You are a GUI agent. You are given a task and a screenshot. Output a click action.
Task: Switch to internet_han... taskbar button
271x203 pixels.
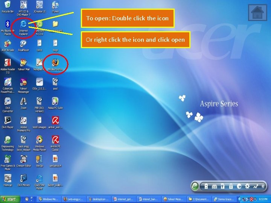click(x=149, y=199)
